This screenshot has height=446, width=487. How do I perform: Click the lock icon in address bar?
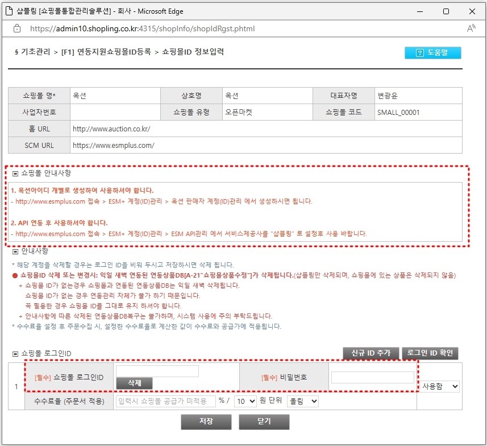click(x=16, y=28)
